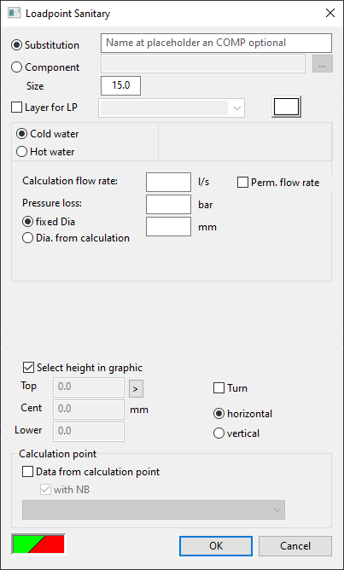Uncheck Select height in graphic
Screen dimensions: 344x570
coord(83,368)
